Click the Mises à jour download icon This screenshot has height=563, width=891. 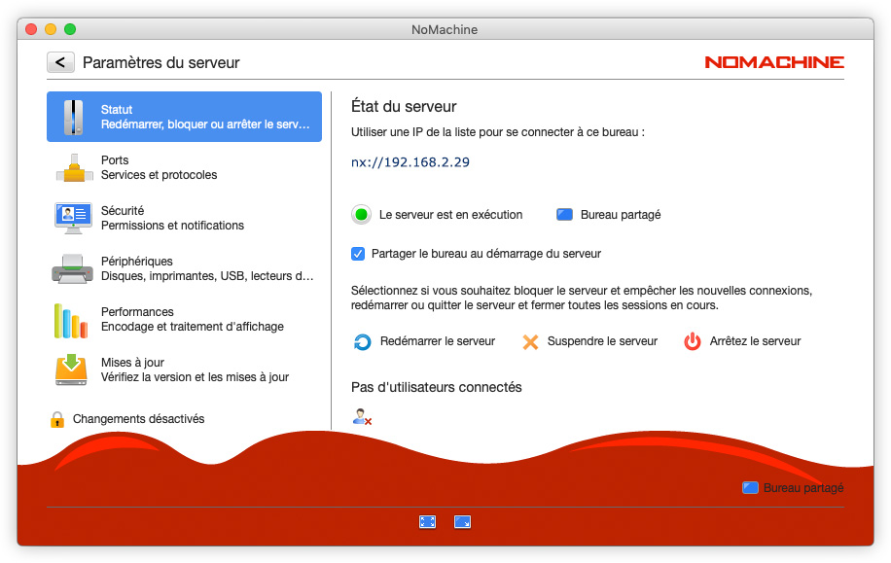pos(72,369)
